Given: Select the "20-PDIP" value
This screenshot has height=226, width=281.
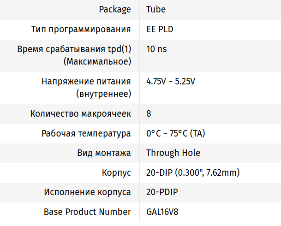Looking at the screenshot, I should click(x=162, y=192).
